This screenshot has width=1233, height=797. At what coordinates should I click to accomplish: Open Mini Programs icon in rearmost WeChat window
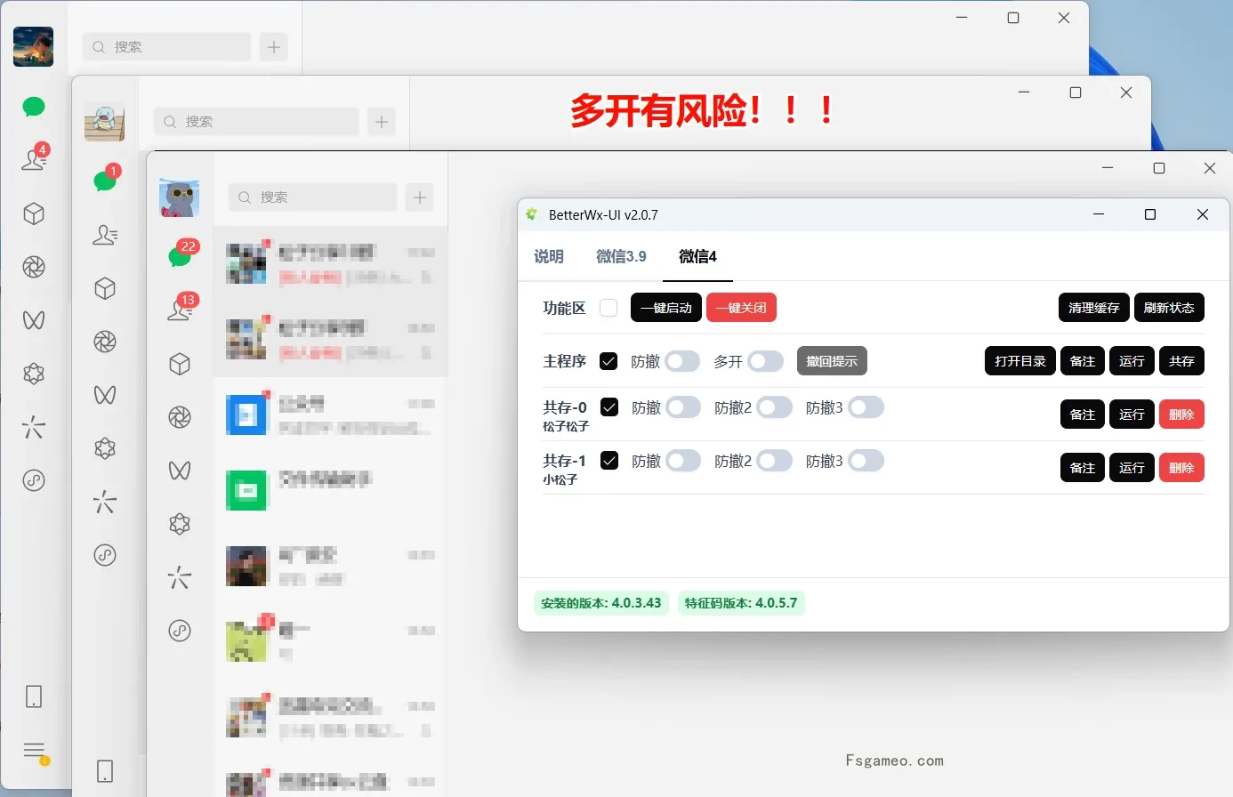click(x=34, y=480)
